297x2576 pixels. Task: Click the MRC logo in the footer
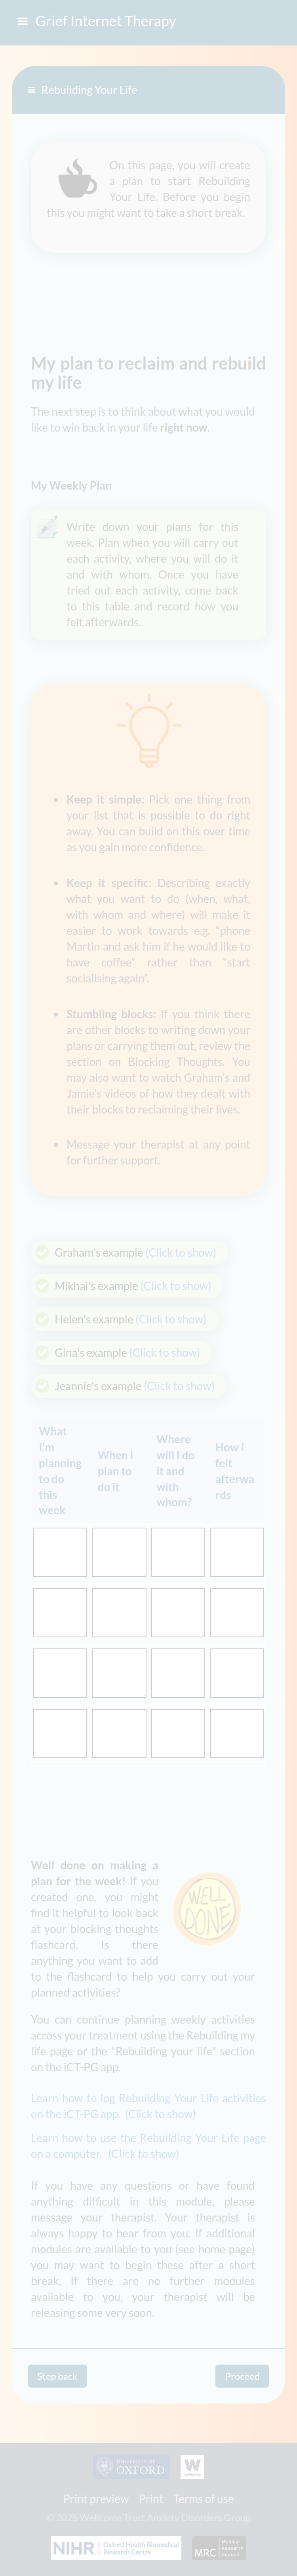[218, 2548]
